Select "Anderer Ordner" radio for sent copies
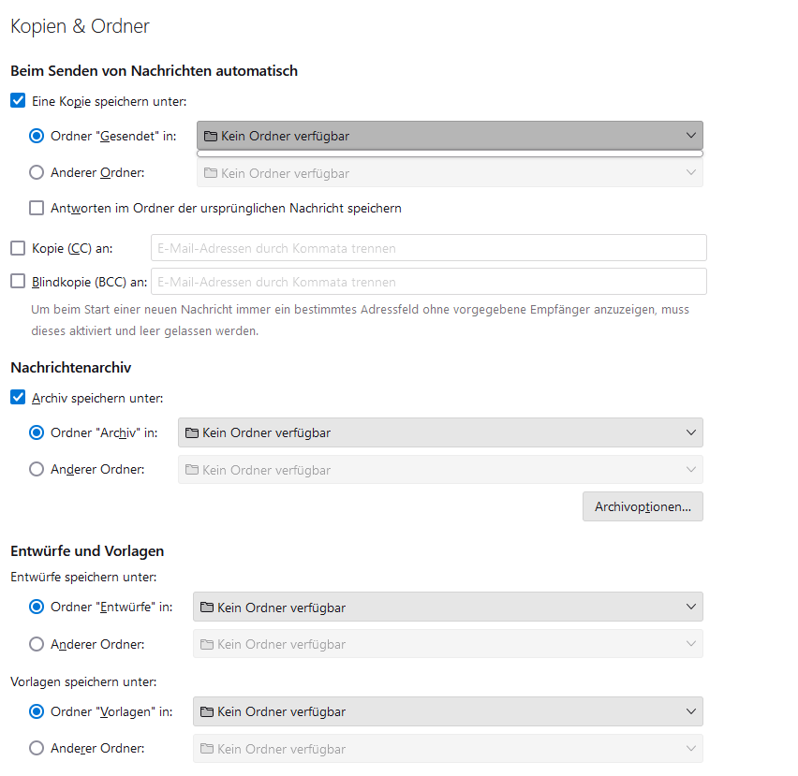Screen dimensions: 798x776 [37, 172]
